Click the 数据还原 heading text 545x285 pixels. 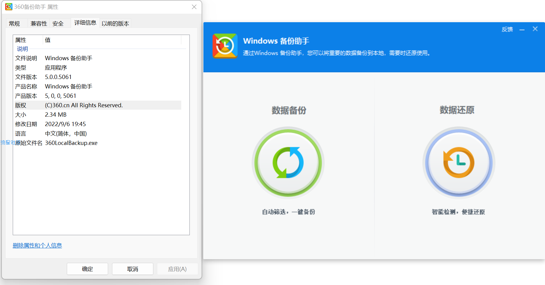(x=457, y=110)
